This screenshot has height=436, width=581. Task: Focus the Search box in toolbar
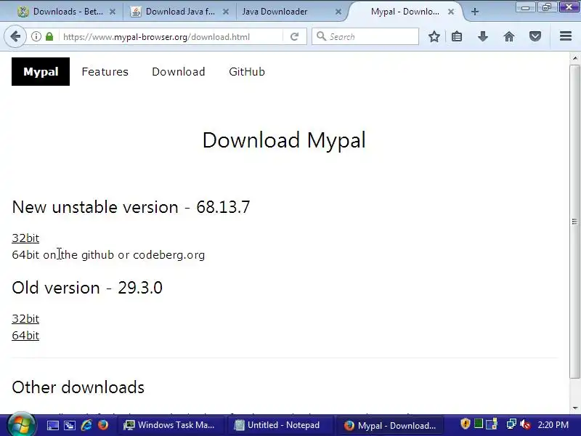(x=365, y=36)
